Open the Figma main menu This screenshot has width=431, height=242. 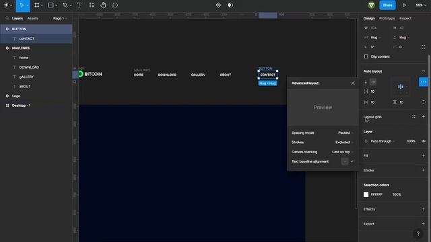[6, 5]
